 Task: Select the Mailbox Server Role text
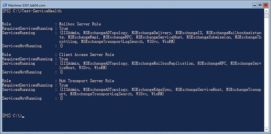click(x=80, y=24)
